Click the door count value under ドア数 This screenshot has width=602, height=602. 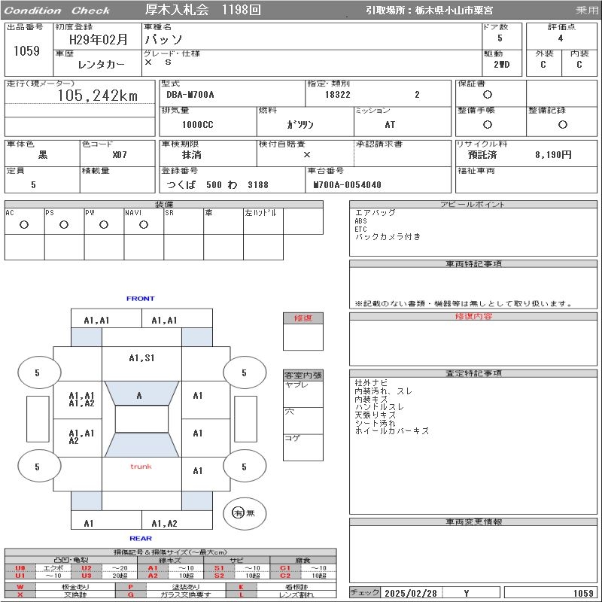[500, 38]
